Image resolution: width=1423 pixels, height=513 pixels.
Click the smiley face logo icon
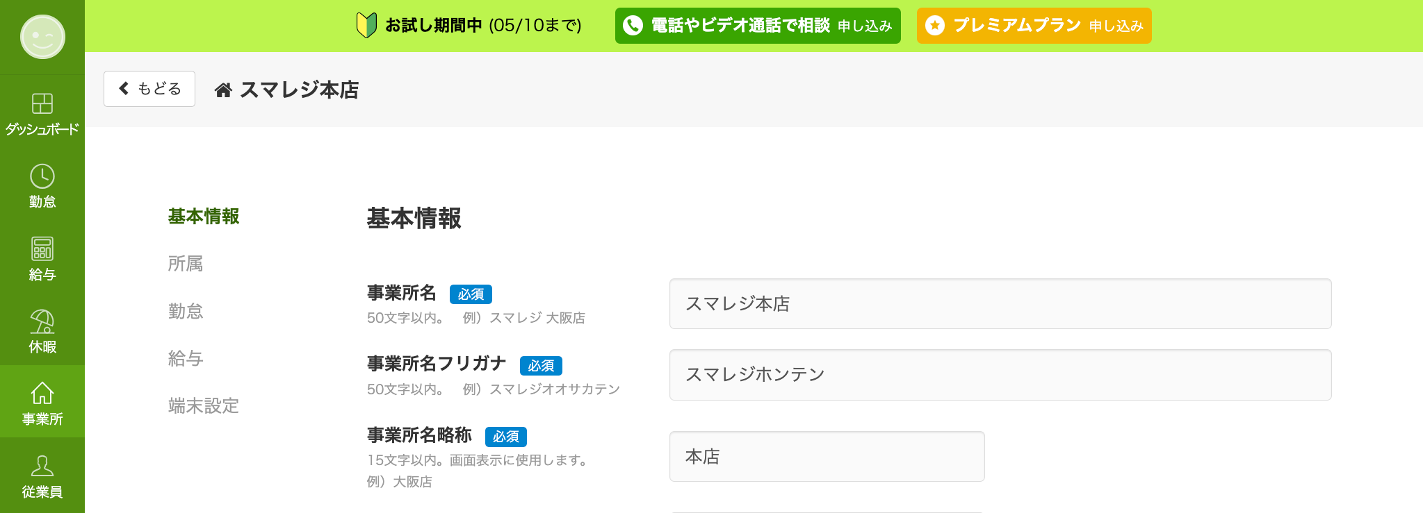click(x=42, y=37)
